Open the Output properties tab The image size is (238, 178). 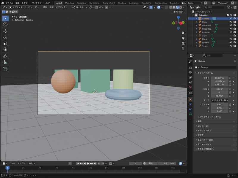190,73
